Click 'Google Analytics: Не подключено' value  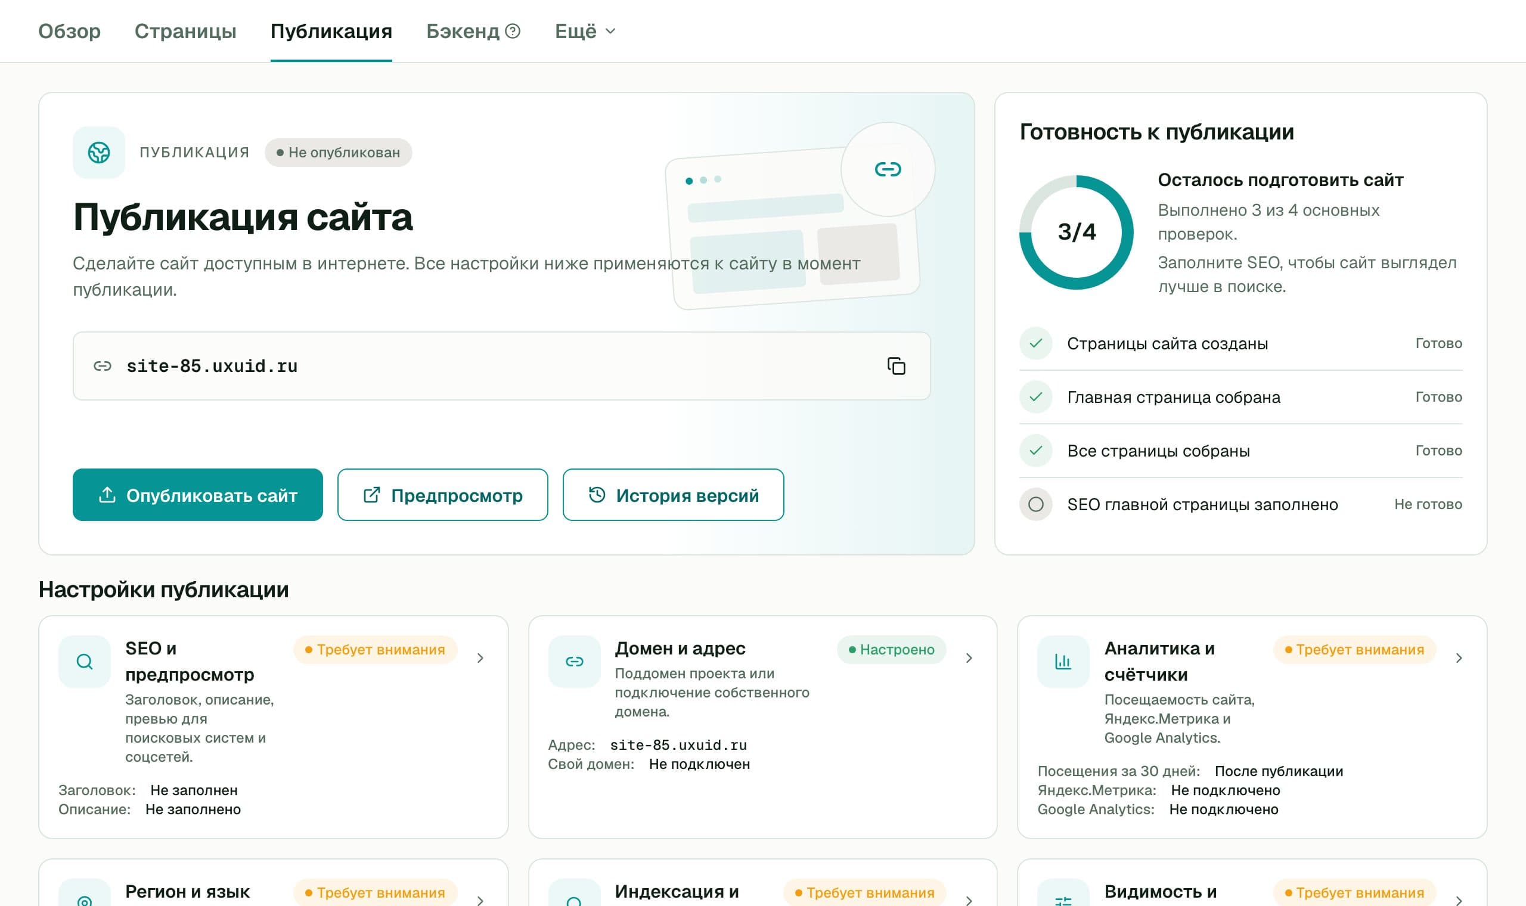tap(1223, 809)
